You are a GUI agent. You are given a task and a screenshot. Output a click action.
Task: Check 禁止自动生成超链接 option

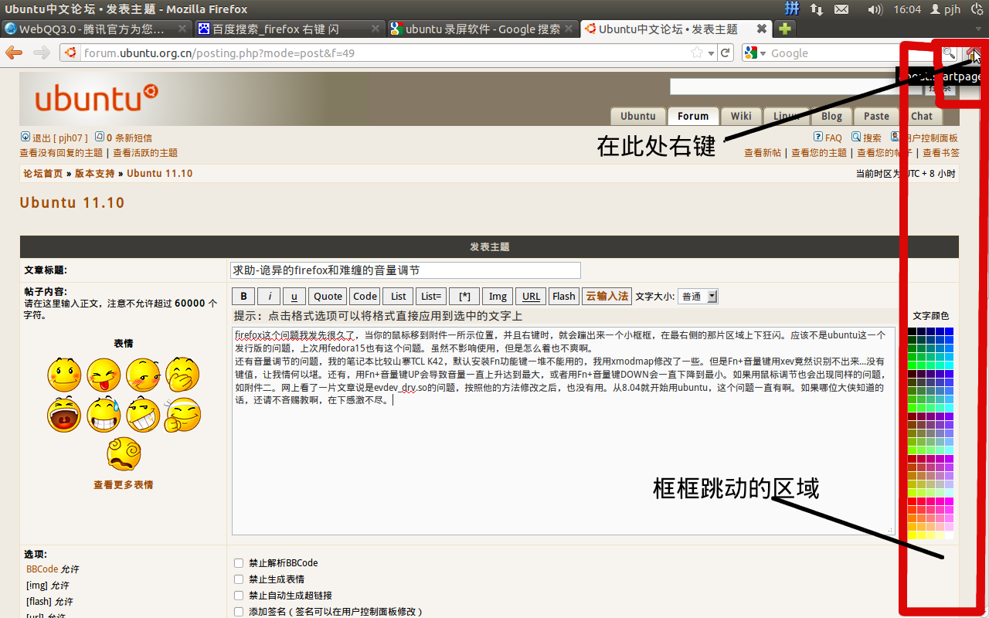click(239, 596)
